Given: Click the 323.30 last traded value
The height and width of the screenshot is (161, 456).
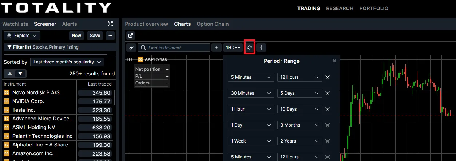Looking at the screenshot, I should tap(95, 110).
